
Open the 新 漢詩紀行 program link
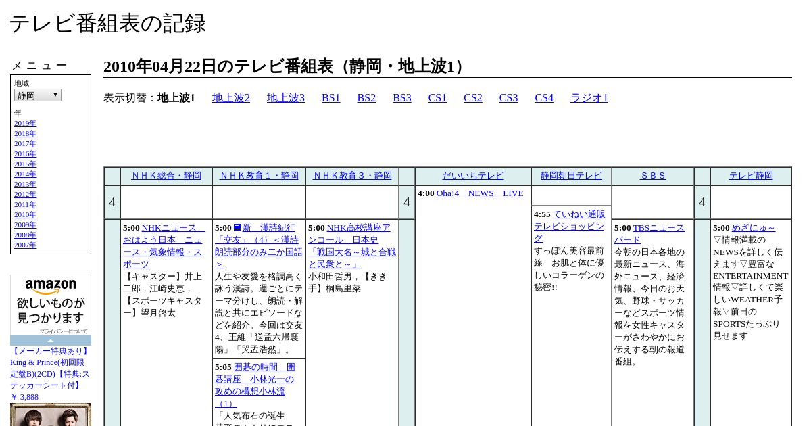coord(259,245)
